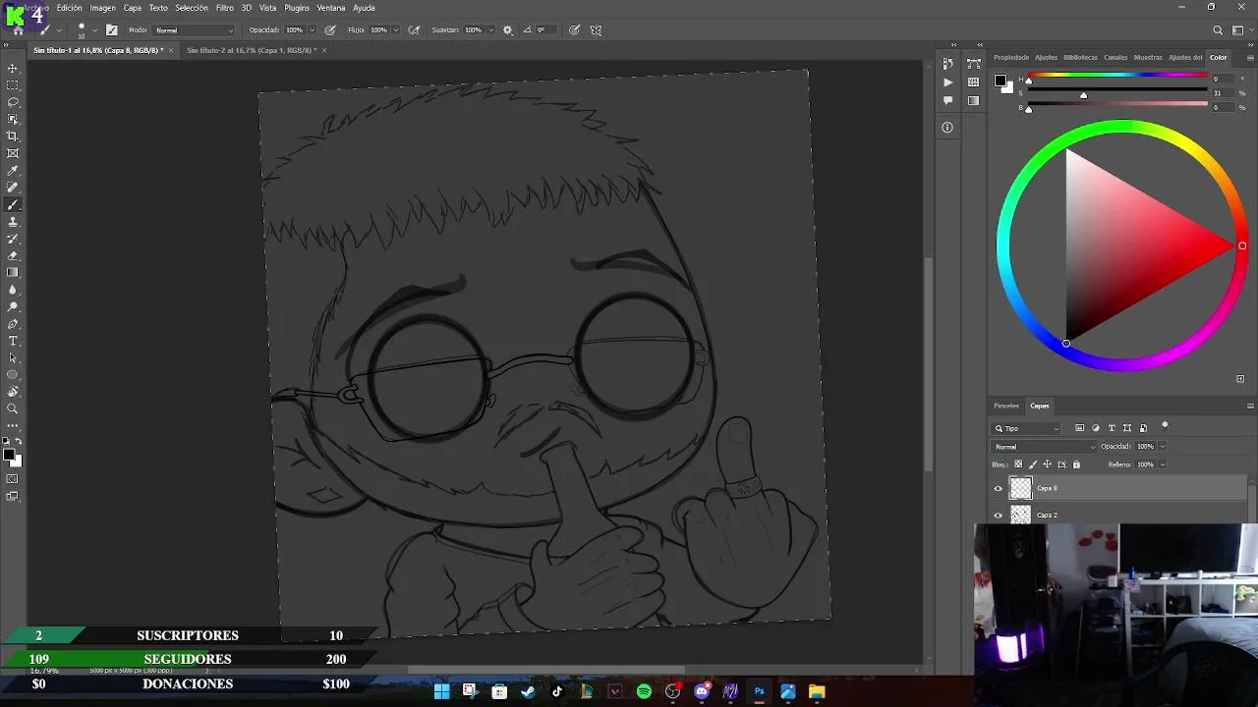Click the Change Screen Mode icon

pos(13,497)
